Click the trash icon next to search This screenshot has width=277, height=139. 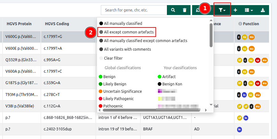(x=184, y=10)
